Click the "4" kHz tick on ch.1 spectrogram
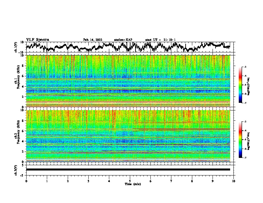This screenshot has width=263, height=203. tap(23, 87)
